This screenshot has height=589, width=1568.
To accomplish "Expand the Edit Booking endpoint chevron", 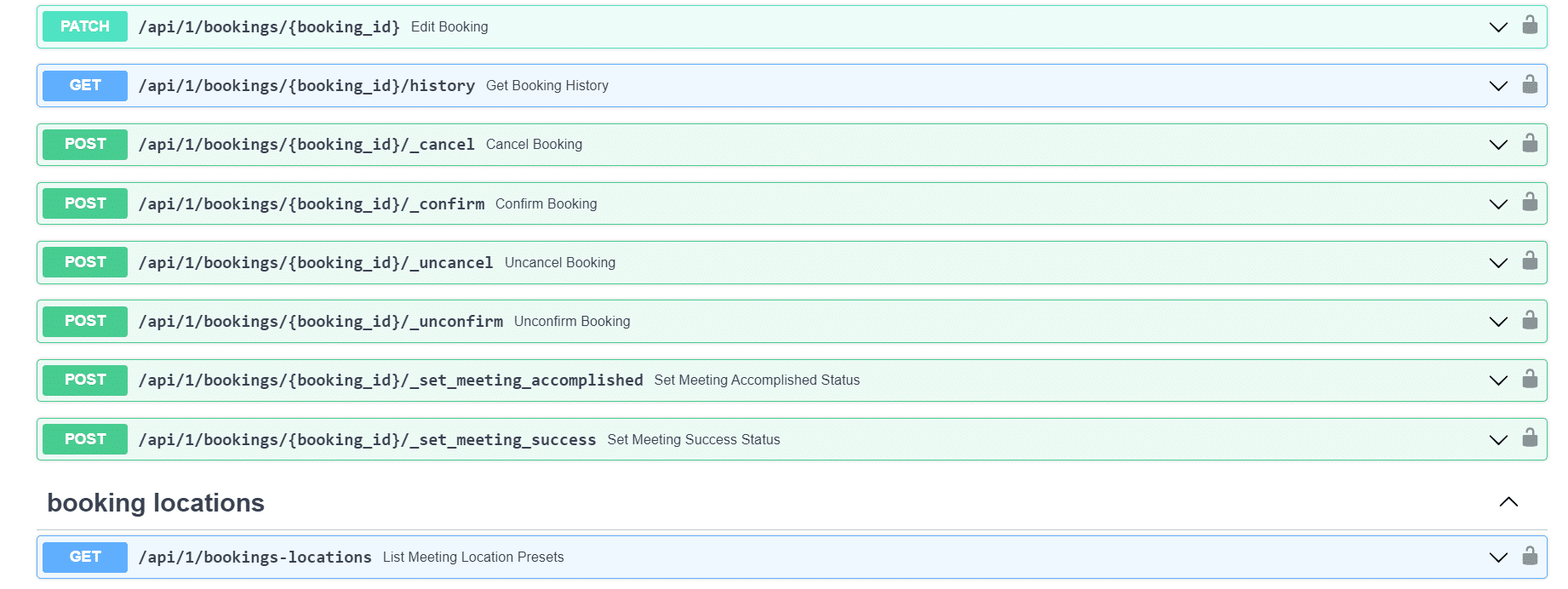I will point(1498,27).
